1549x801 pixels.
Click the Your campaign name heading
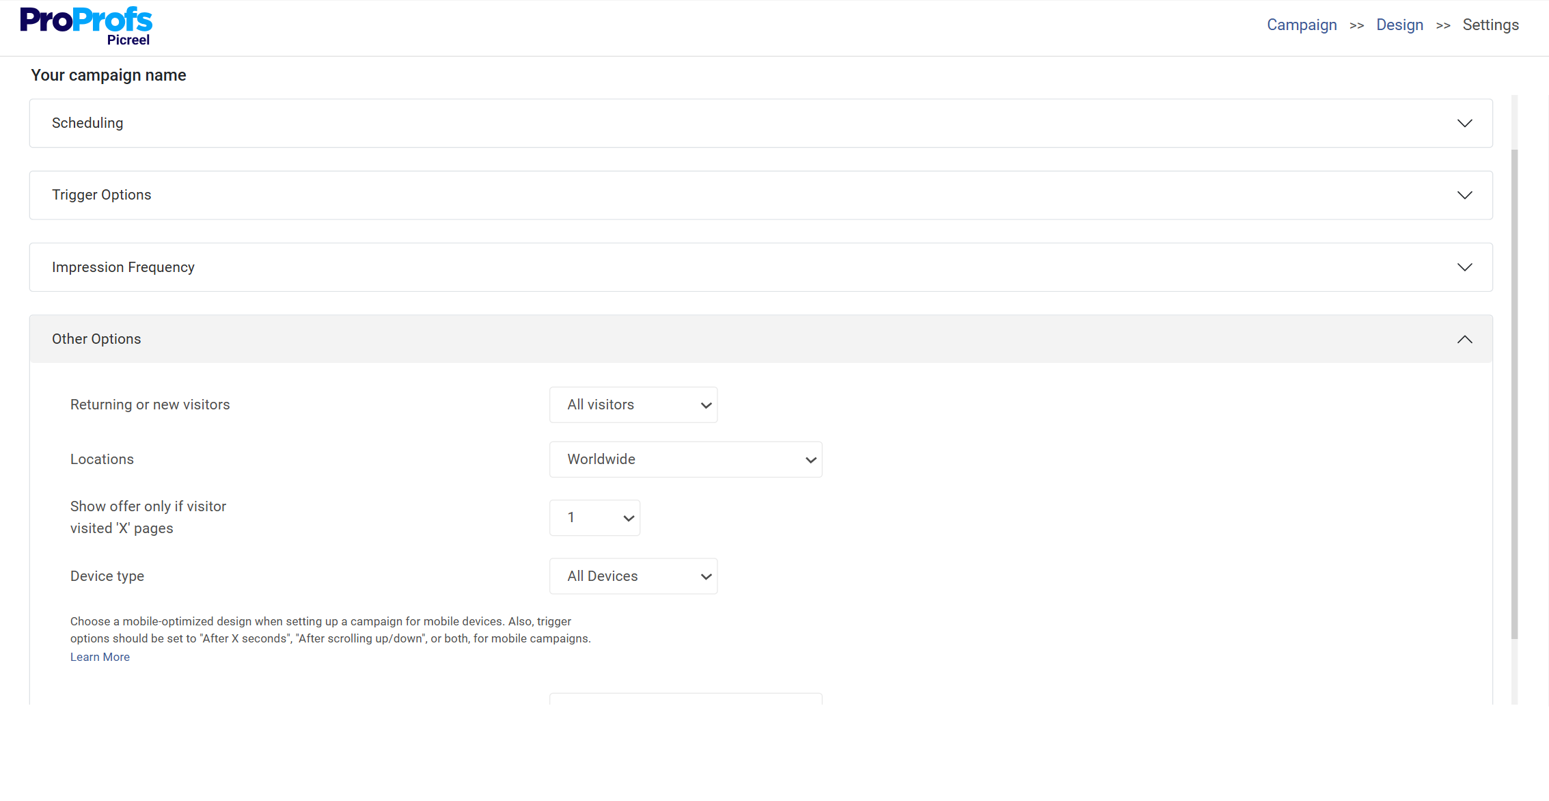[108, 74]
